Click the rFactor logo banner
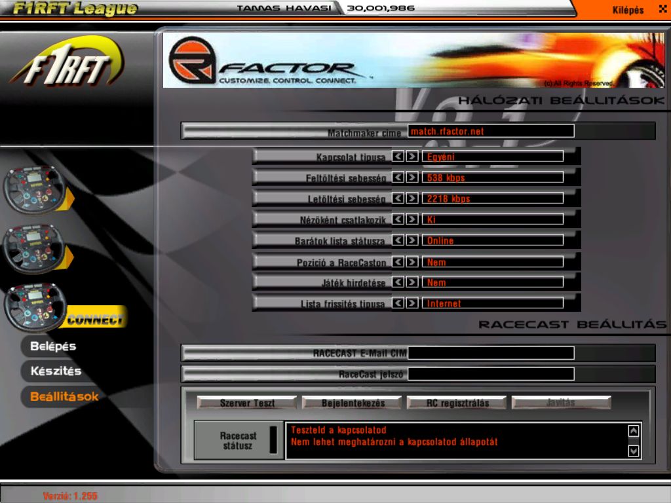This screenshot has width=671, height=503. 413,60
